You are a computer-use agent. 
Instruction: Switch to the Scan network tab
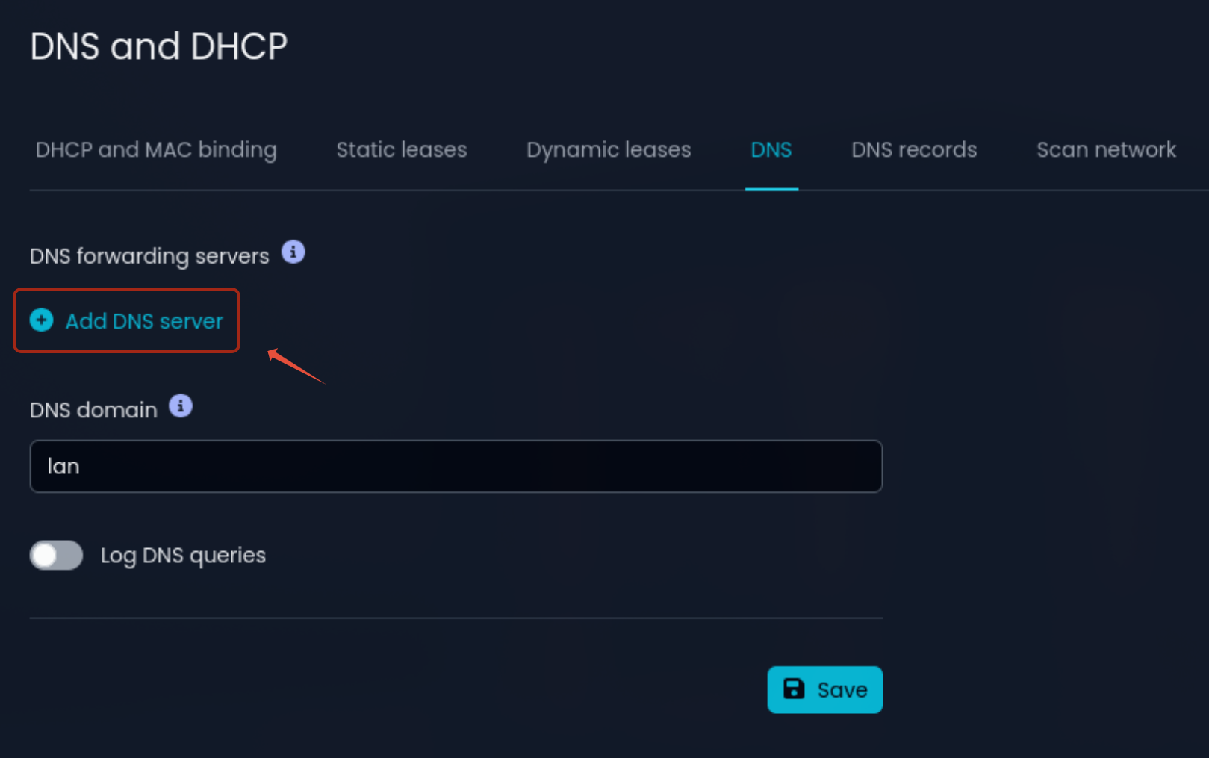pos(1106,149)
